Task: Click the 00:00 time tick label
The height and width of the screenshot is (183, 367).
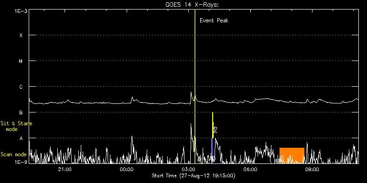Action: coord(127,169)
